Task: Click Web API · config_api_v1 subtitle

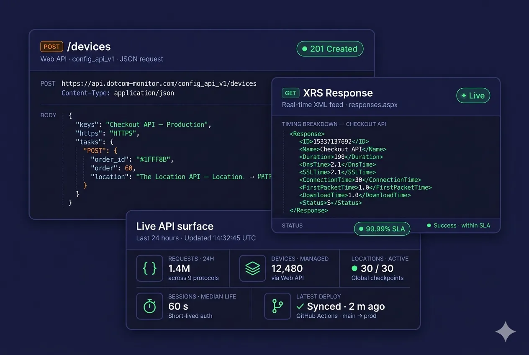Action: tap(102, 59)
